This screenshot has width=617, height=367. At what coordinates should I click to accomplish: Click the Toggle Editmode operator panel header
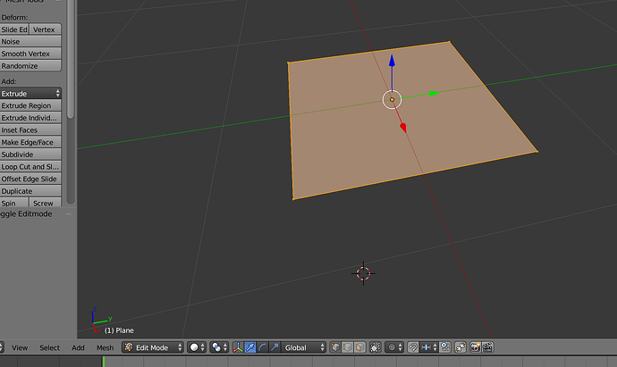click(36, 214)
